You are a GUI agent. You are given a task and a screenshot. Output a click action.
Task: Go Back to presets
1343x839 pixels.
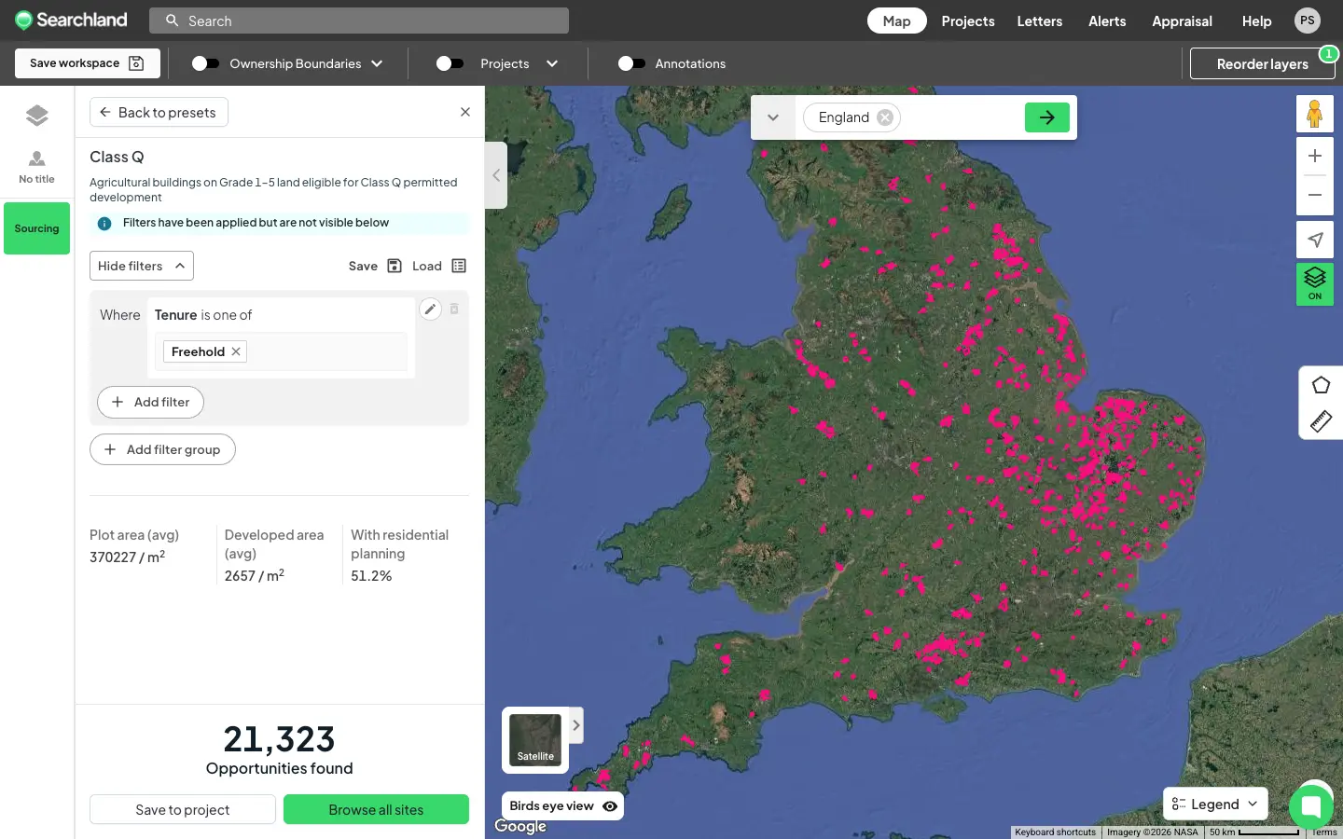159,112
